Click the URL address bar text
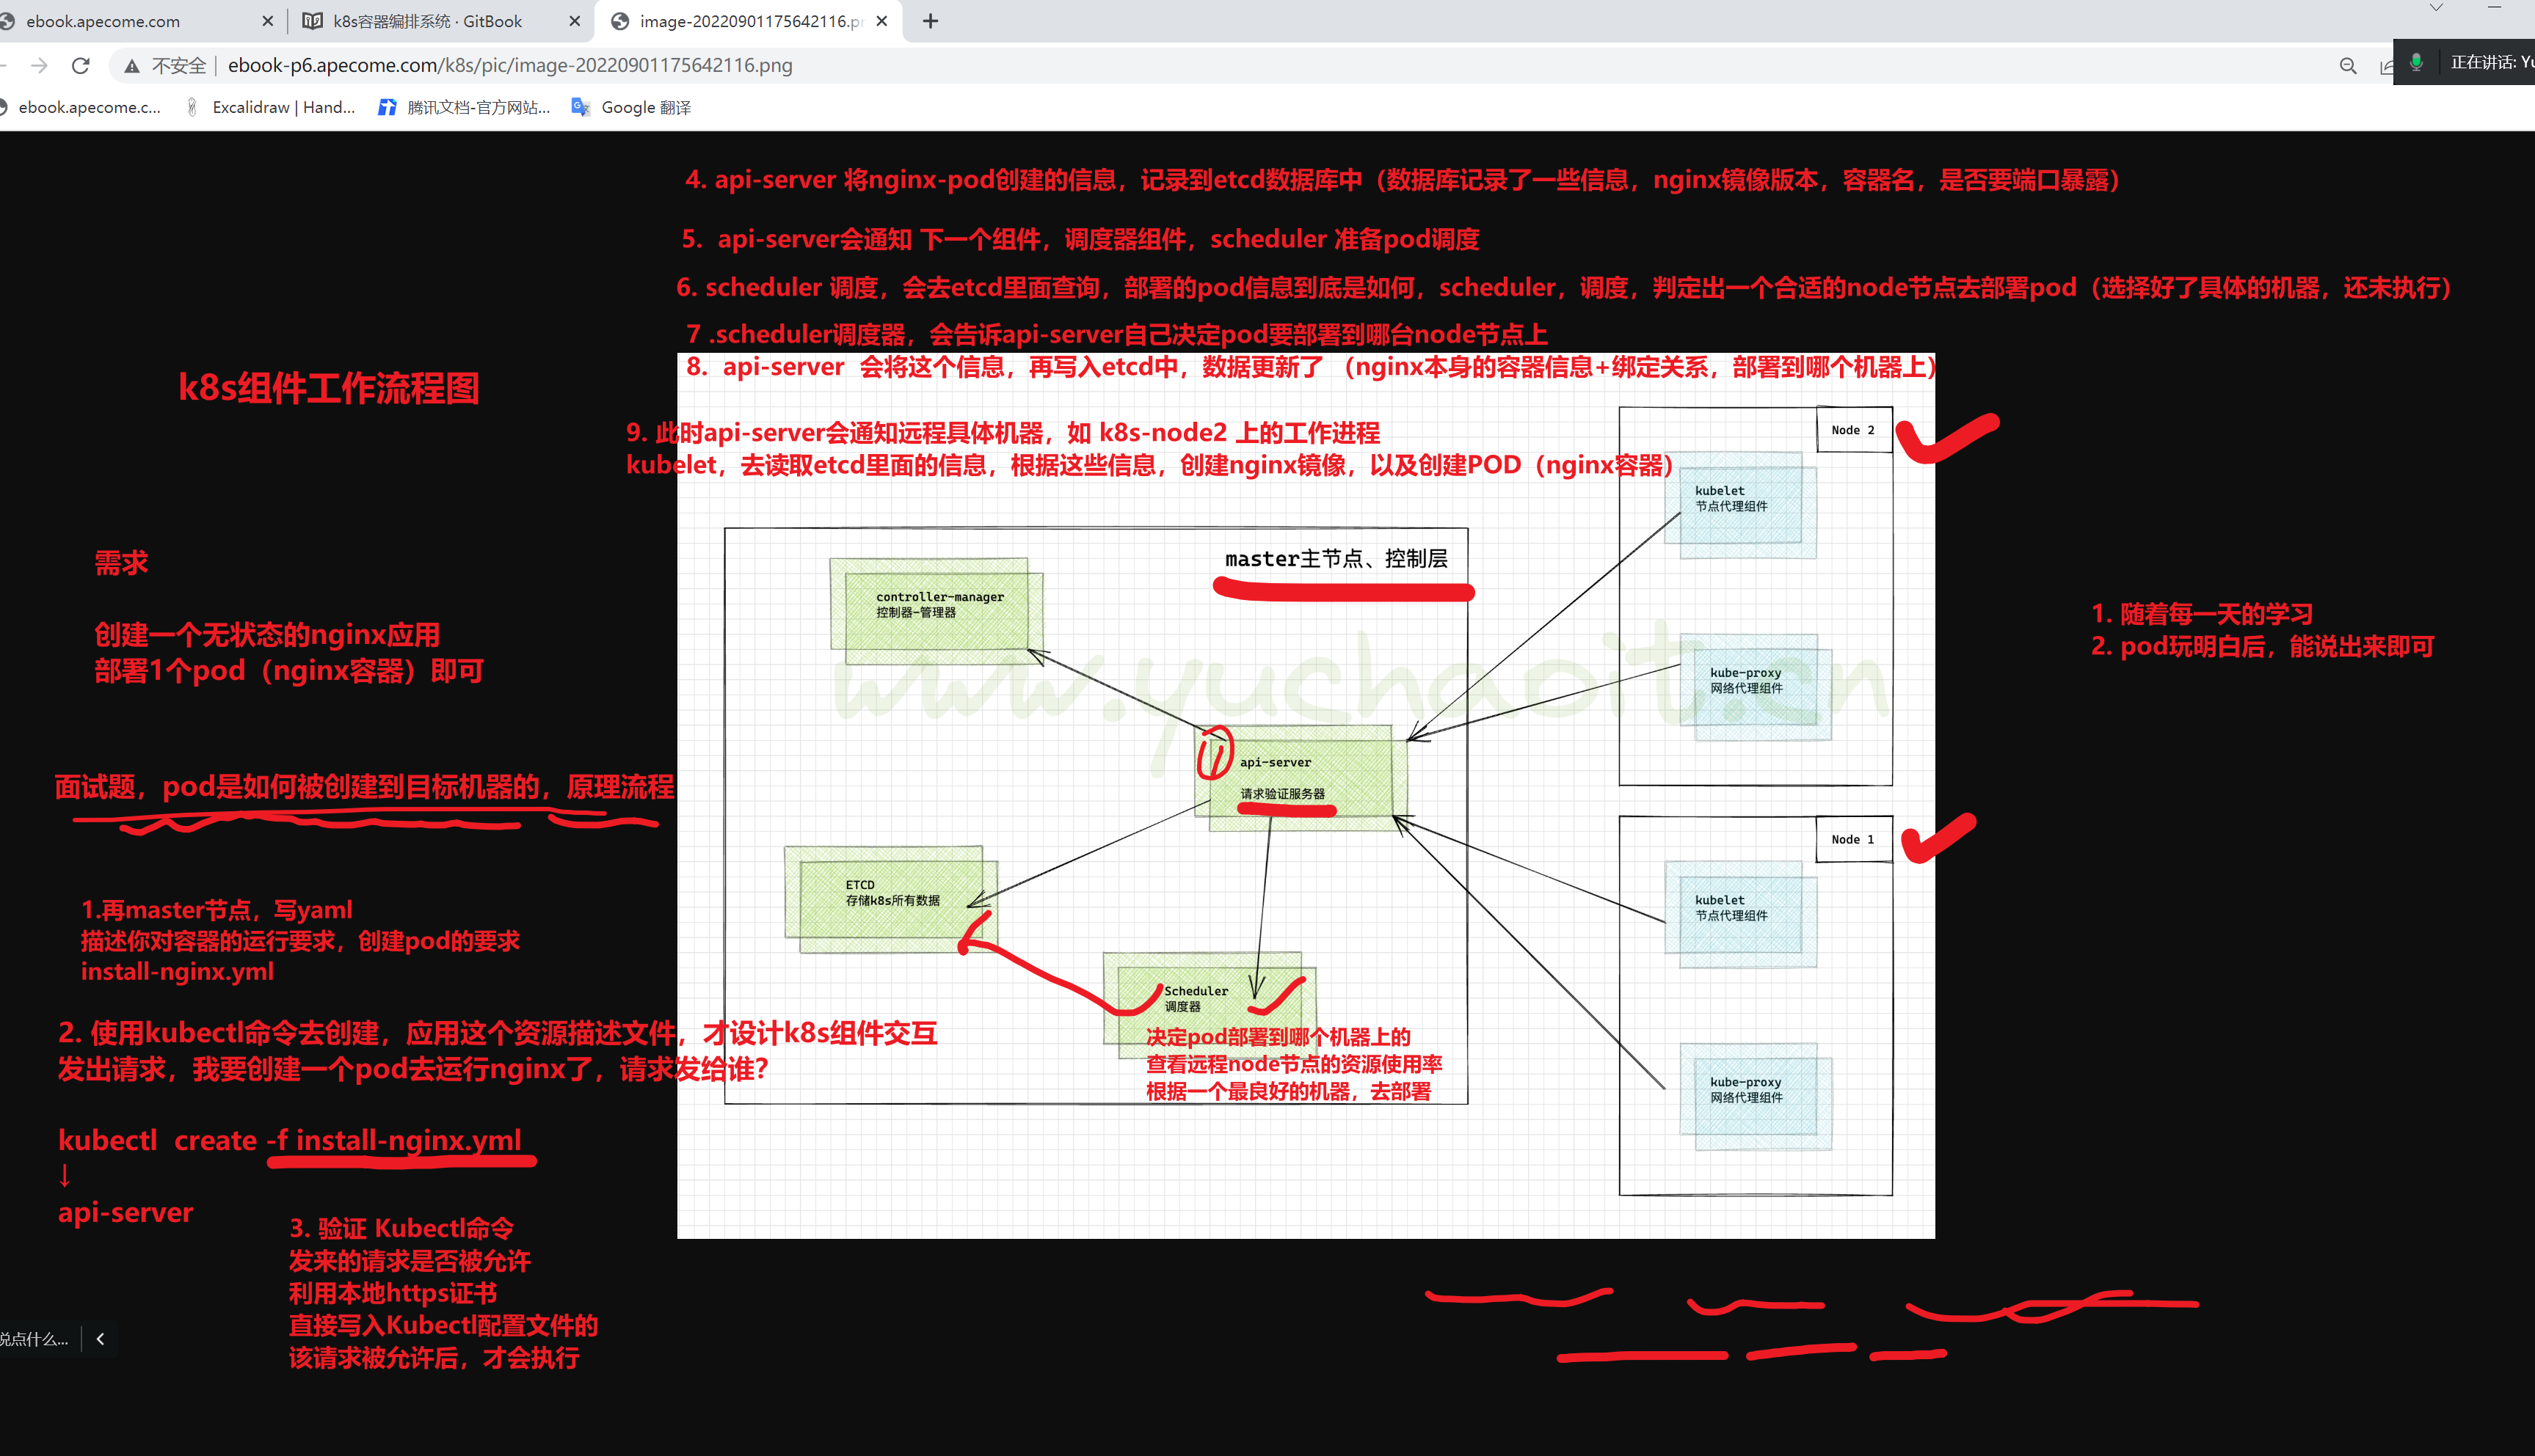The width and height of the screenshot is (2535, 1456). (x=510, y=66)
